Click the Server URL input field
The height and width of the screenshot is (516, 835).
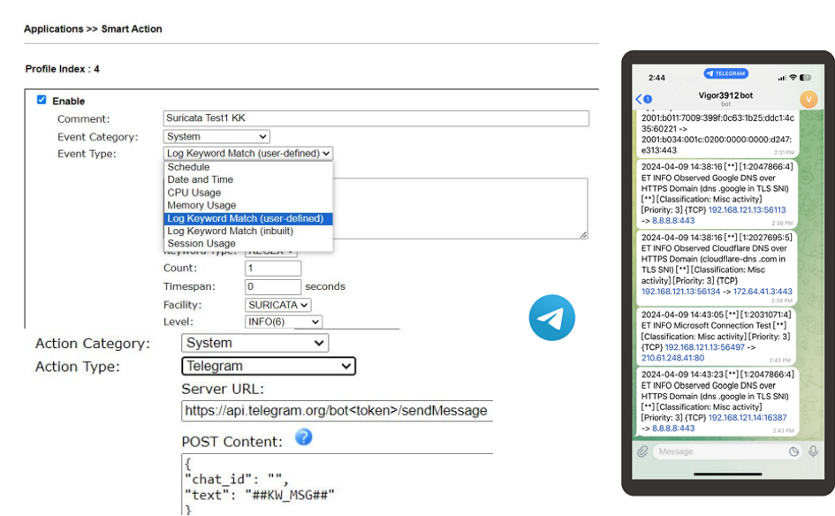337,411
